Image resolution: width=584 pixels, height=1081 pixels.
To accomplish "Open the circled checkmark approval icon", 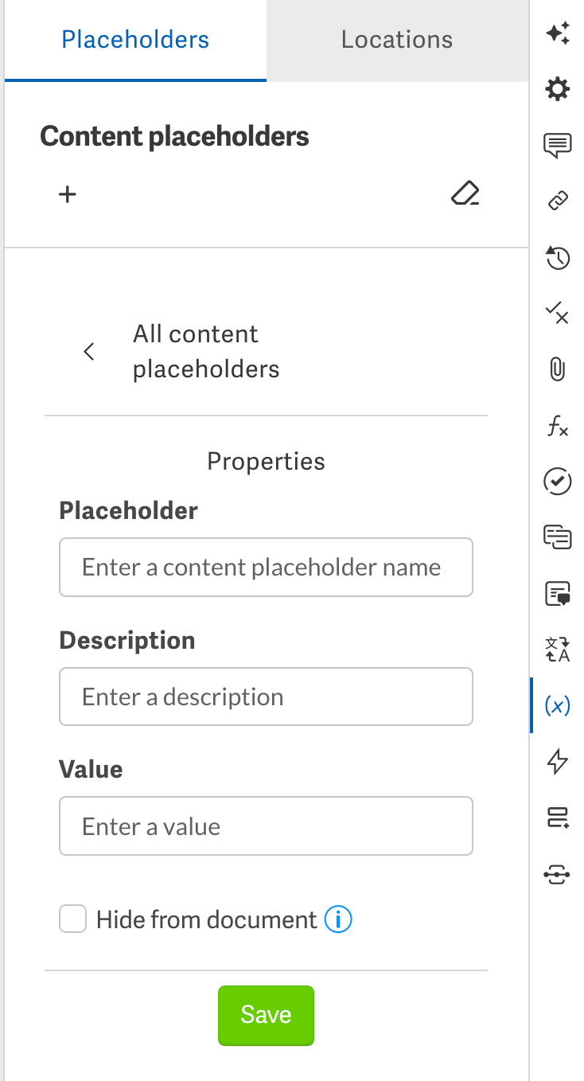I will tap(557, 482).
